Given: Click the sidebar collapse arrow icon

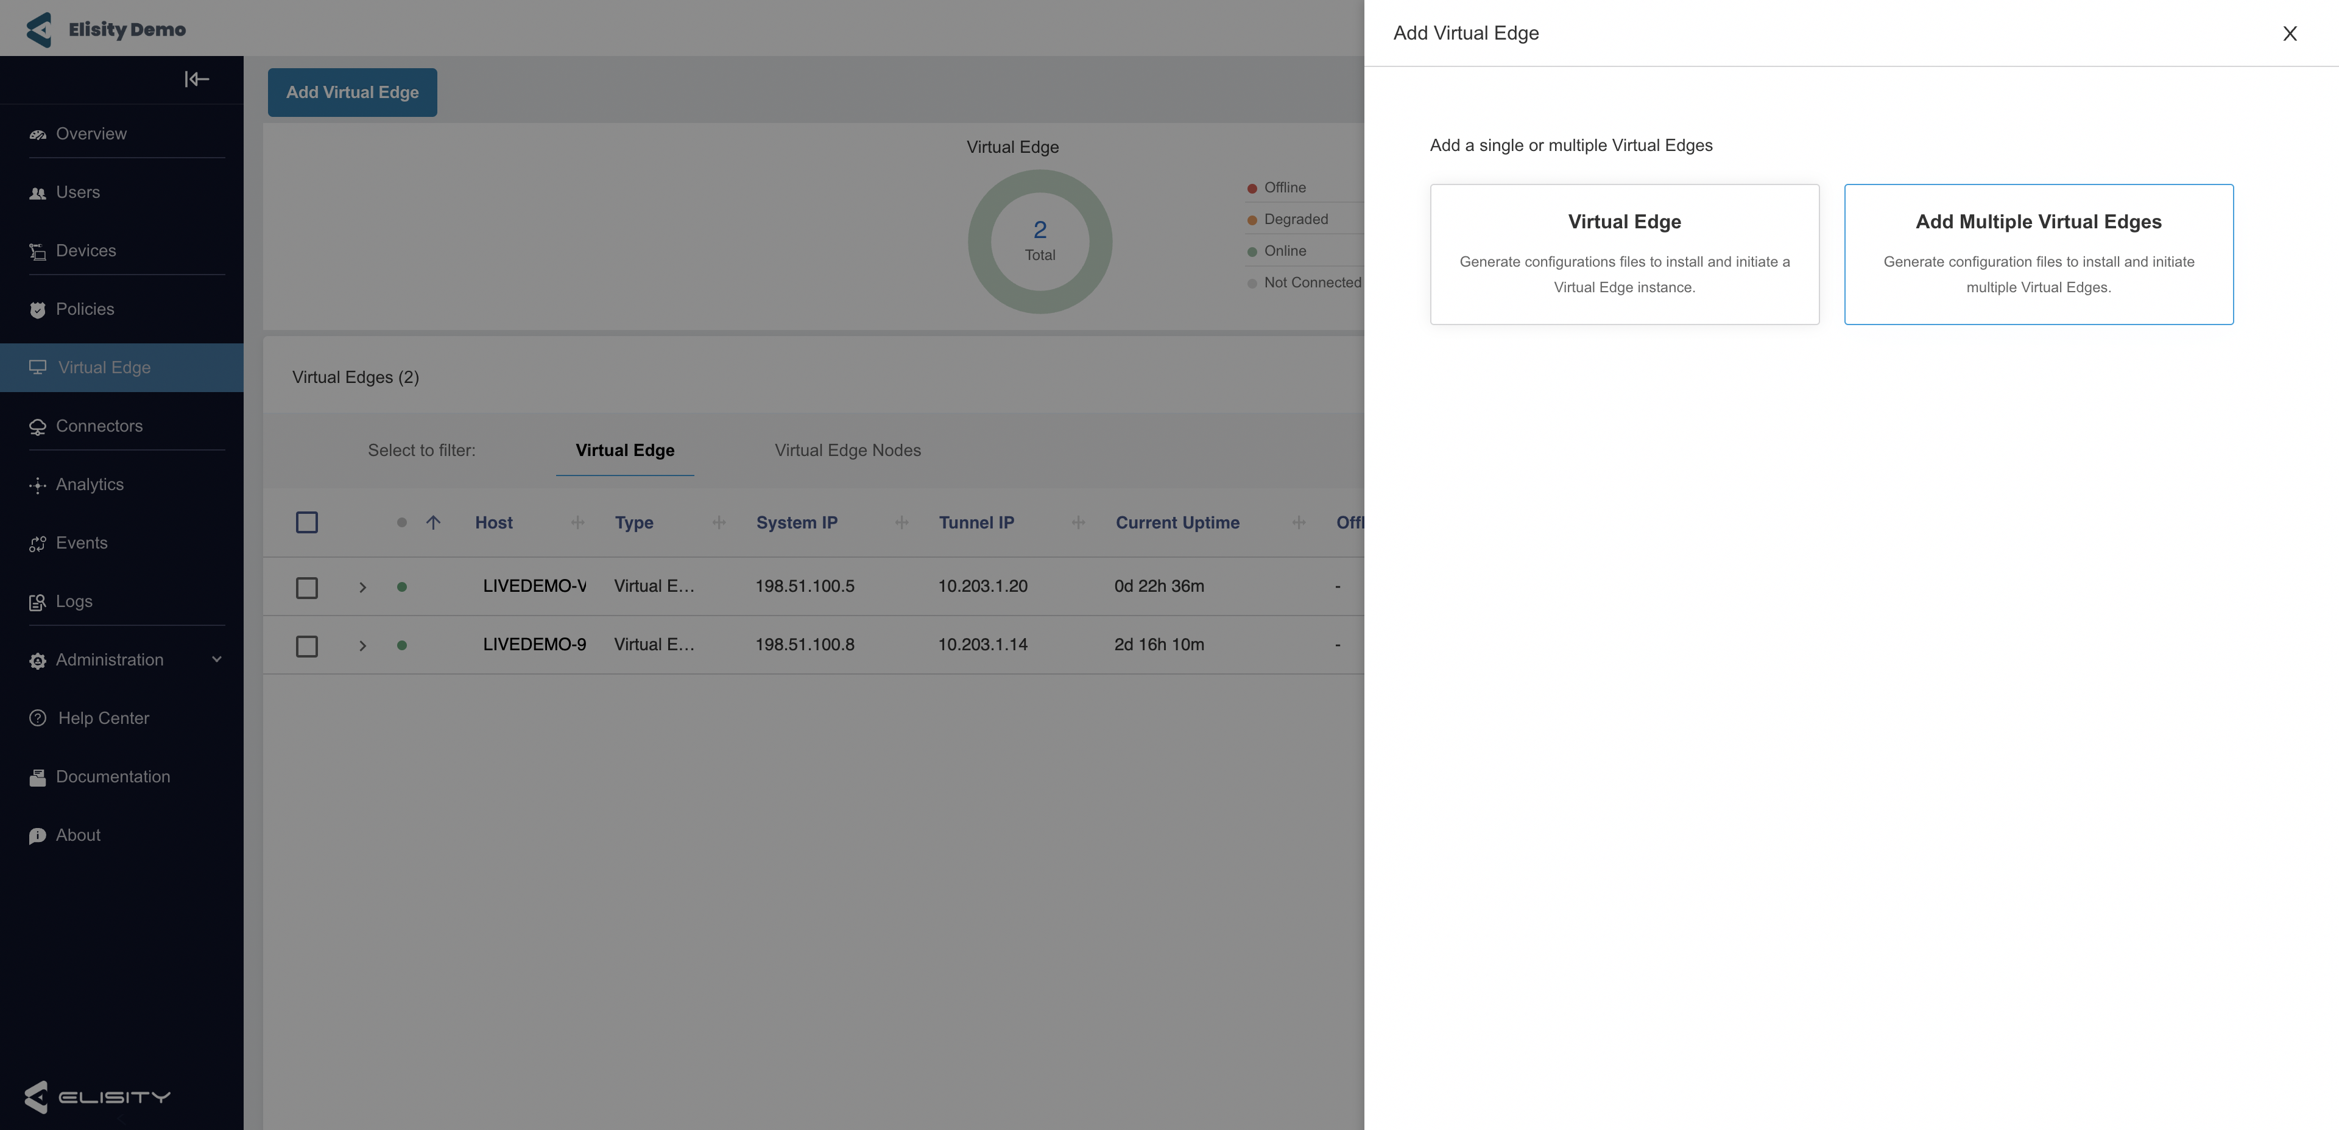Looking at the screenshot, I should [196, 79].
